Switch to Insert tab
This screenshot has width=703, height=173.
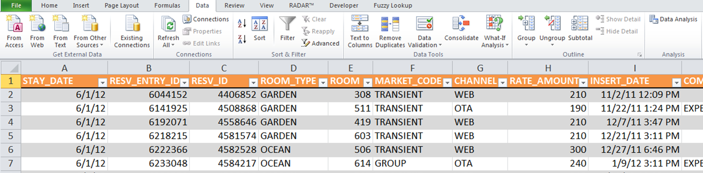click(x=81, y=5)
